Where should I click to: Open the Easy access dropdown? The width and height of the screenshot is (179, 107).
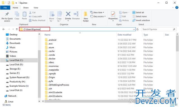[98, 16]
